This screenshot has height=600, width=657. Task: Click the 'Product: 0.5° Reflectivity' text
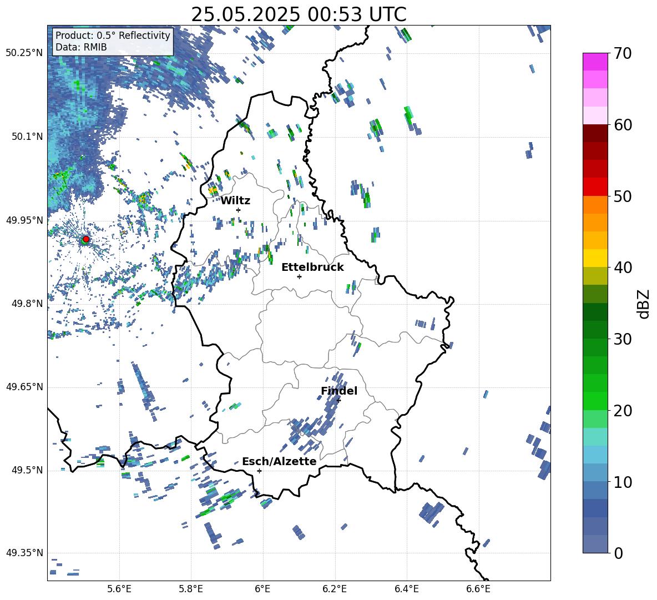click(113, 35)
